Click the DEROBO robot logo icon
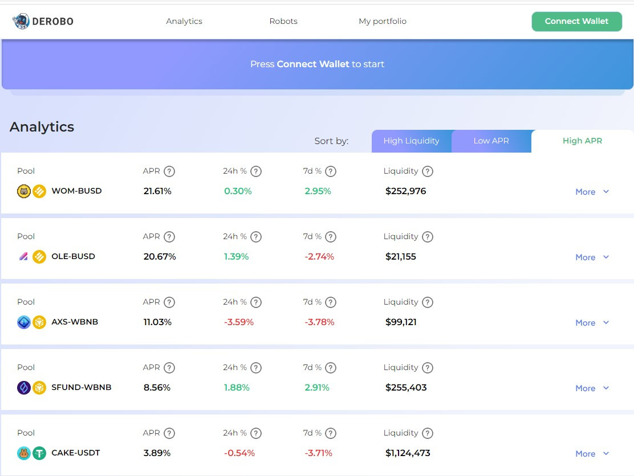The height and width of the screenshot is (476, 634). point(21,22)
